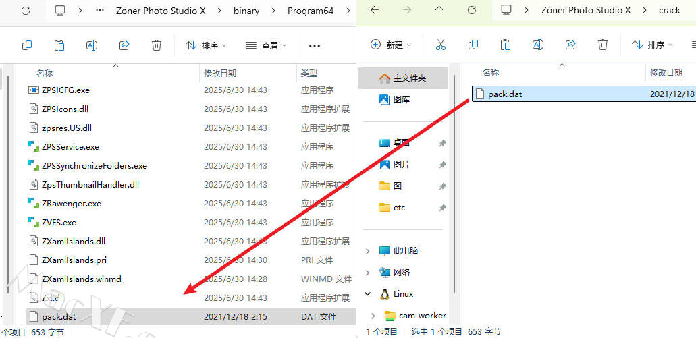
Task: Select pack.dat in the crack folder
Action: click(584, 94)
